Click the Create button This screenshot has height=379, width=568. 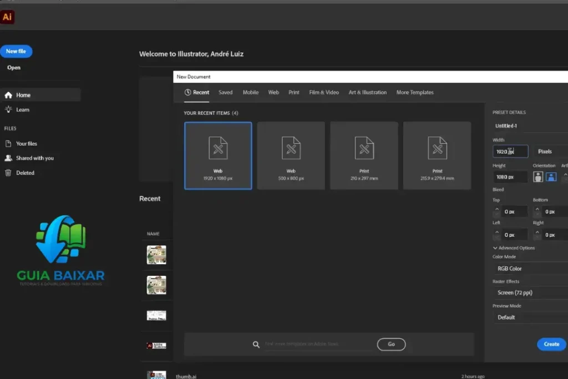coord(551,344)
